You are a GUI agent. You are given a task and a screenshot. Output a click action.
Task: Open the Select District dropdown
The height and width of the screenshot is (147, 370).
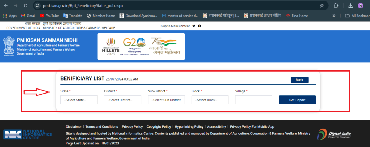pos(122,100)
